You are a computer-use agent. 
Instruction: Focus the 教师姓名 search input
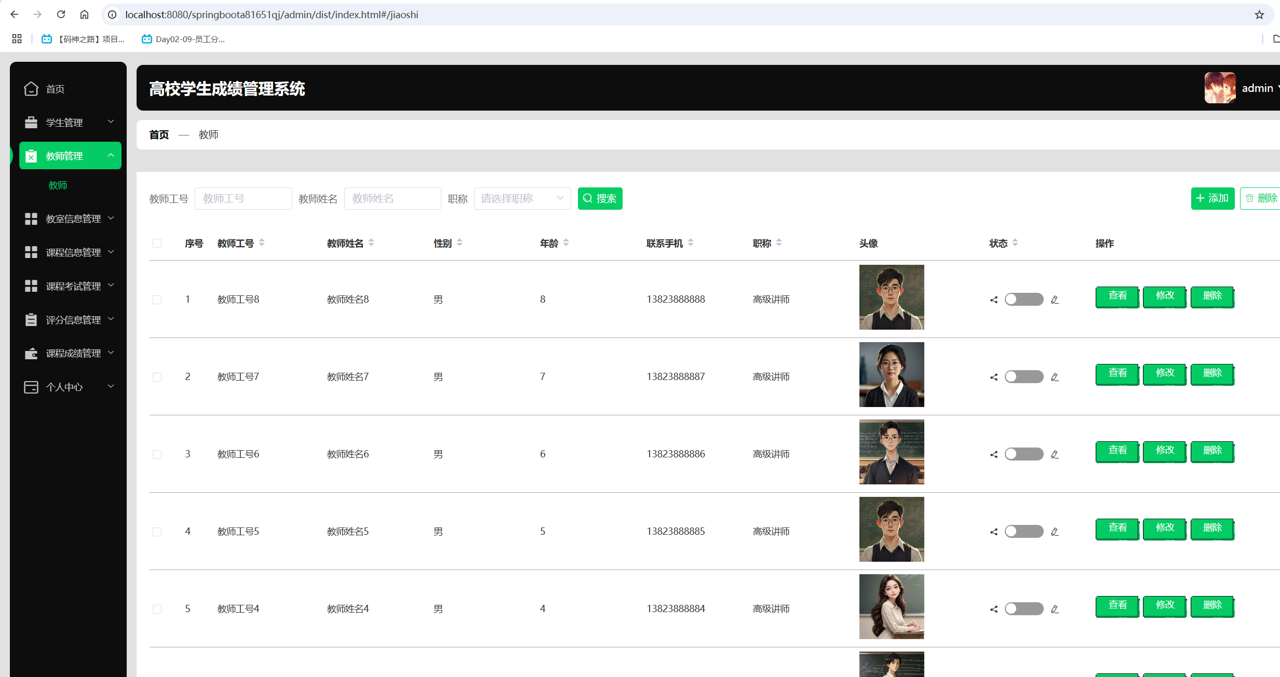tap(393, 198)
